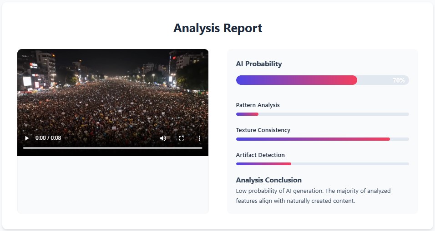Play the crowd video
This screenshot has width=435, height=231.
[x=27, y=138]
